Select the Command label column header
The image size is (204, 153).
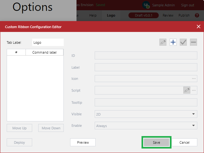[x=45, y=52]
